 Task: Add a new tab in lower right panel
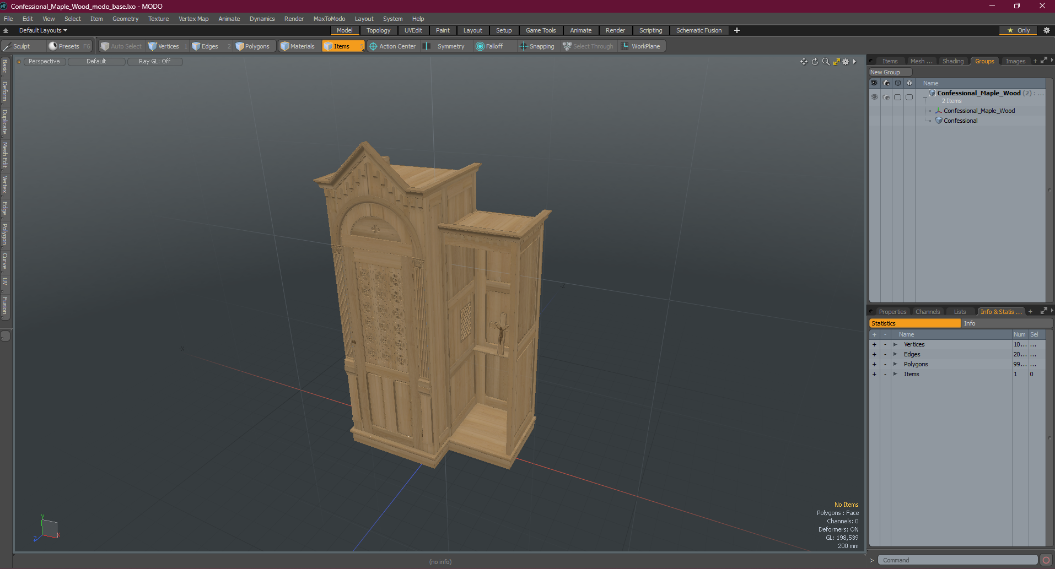1030,312
